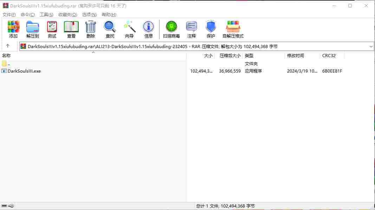Click the archive path address field

(x=196, y=47)
